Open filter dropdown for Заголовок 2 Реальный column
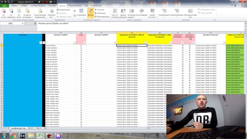247x139 pixels. pyautogui.click(x=224, y=43)
